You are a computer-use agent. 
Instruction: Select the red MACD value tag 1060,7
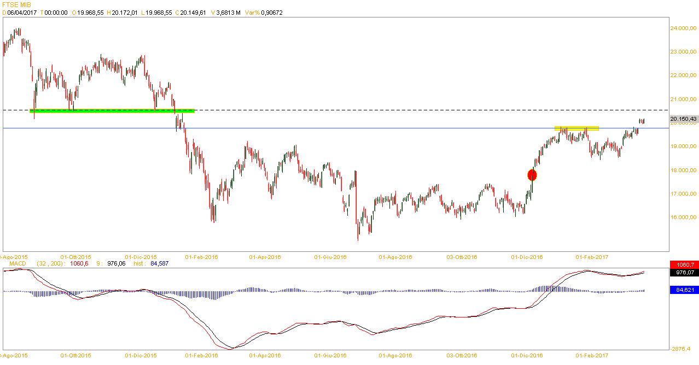click(x=684, y=264)
